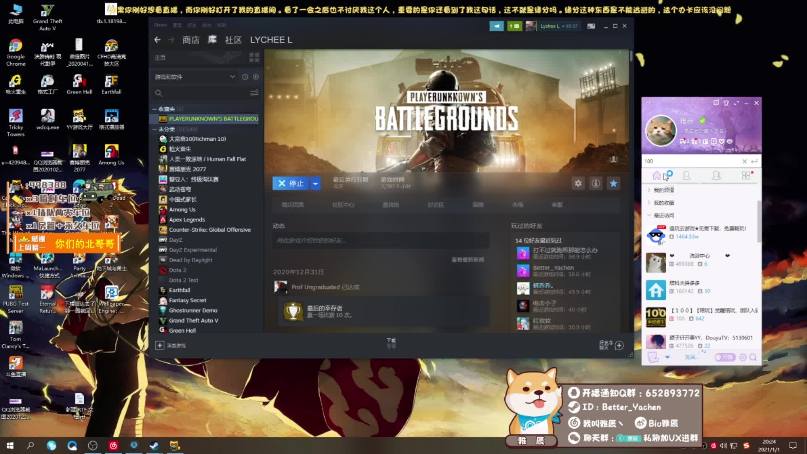Click the 开播 toggle in YY bottom bar

point(725,357)
